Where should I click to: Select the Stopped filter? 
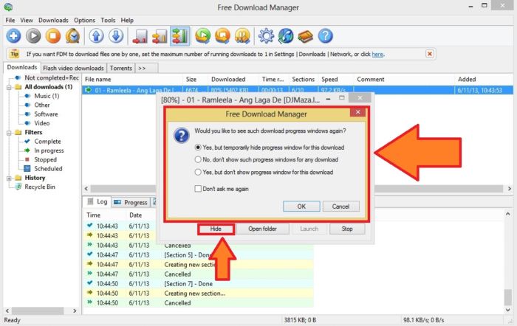coord(45,159)
